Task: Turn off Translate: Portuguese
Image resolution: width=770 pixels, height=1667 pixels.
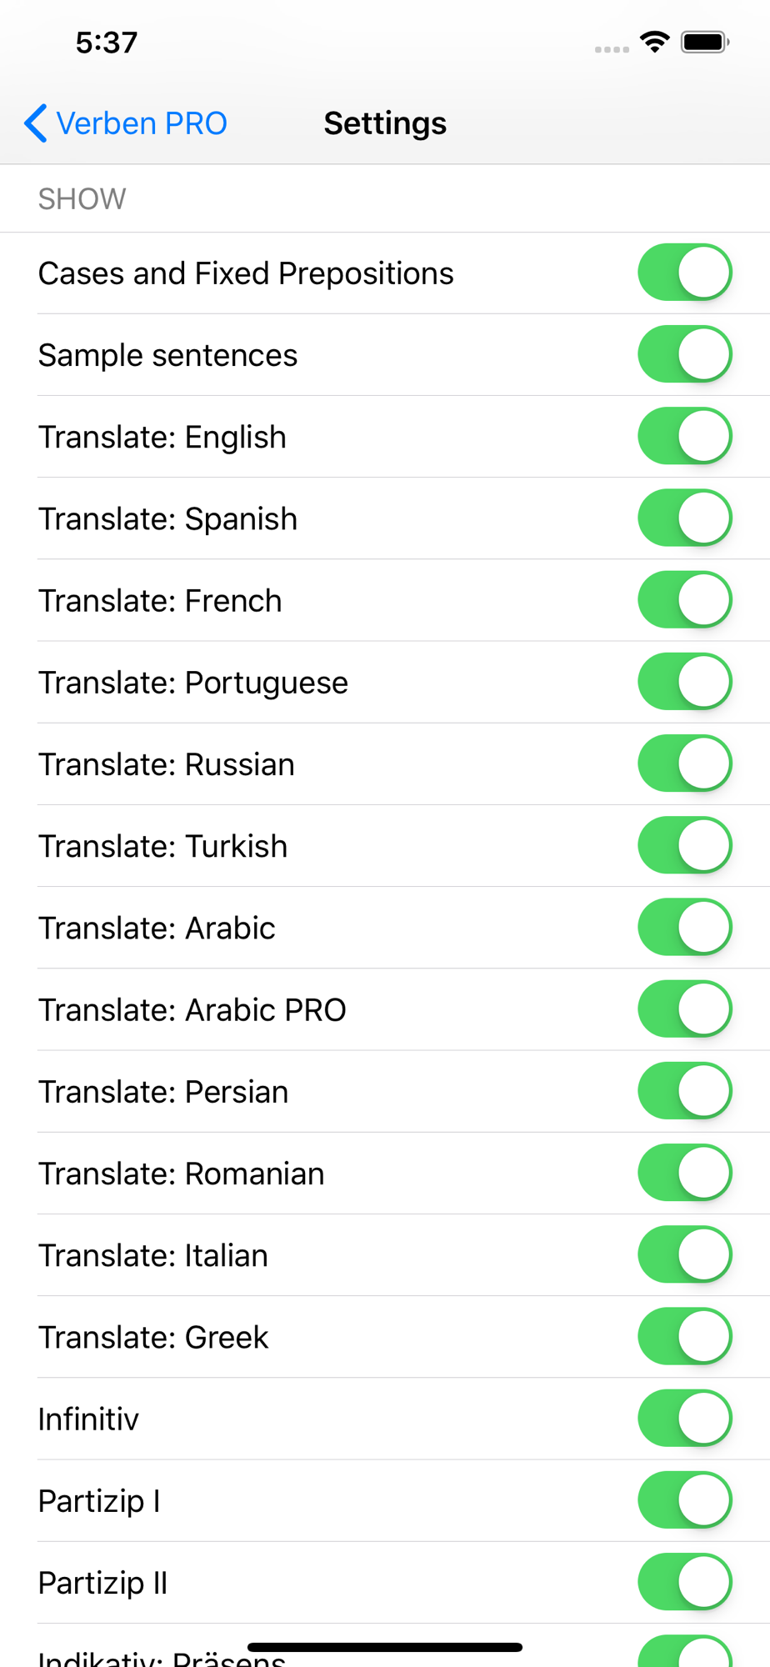Action: (x=685, y=681)
